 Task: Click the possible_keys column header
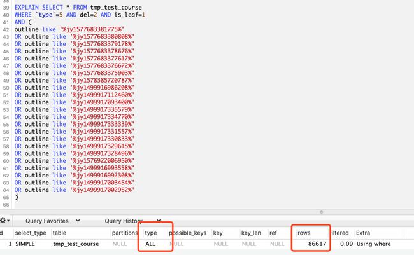[x=188, y=233]
